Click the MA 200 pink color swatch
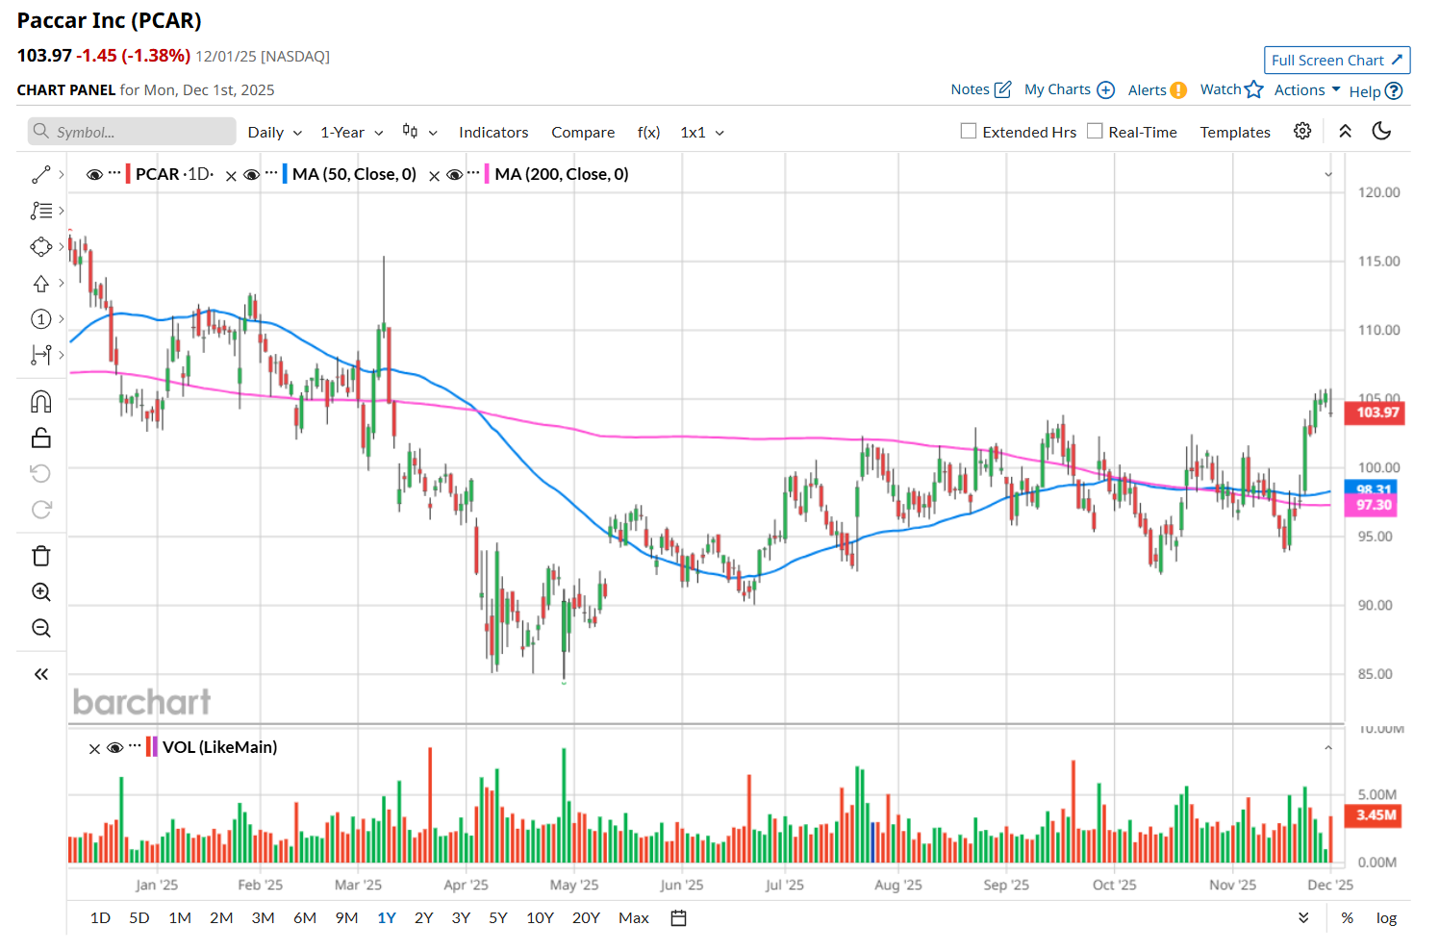Viewport: 1439px width, 951px height. tap(487, 174)
